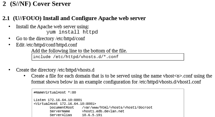Click the '/etc/httpd/vhosts.d/vhost1.conf' path text
The image size is (215, 117).
170,82
